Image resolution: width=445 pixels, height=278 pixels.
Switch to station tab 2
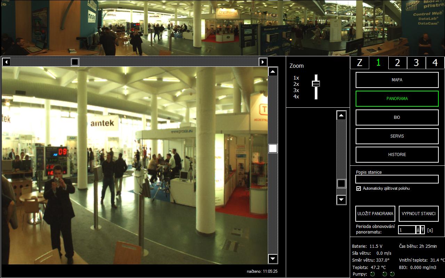397,63
